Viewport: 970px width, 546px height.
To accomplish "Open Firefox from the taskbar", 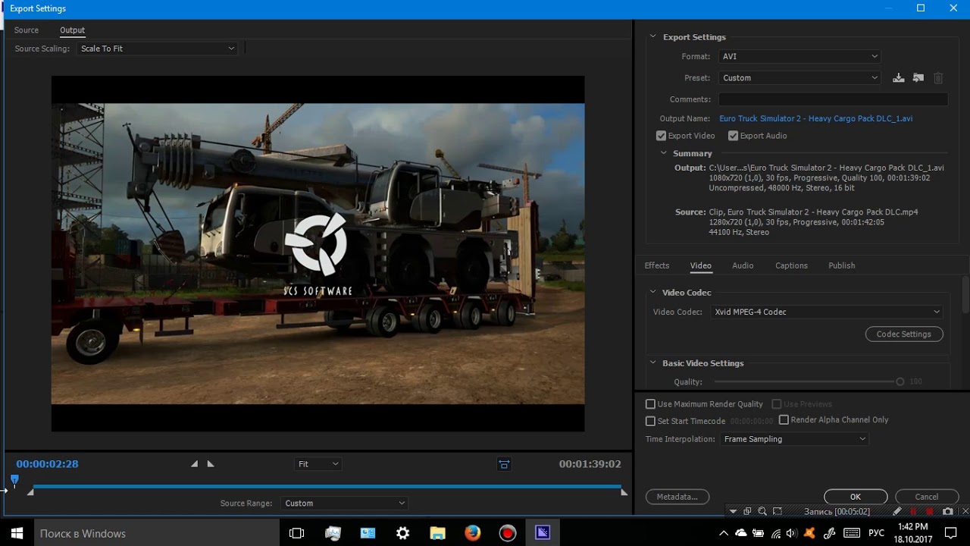I will [473, 533].
